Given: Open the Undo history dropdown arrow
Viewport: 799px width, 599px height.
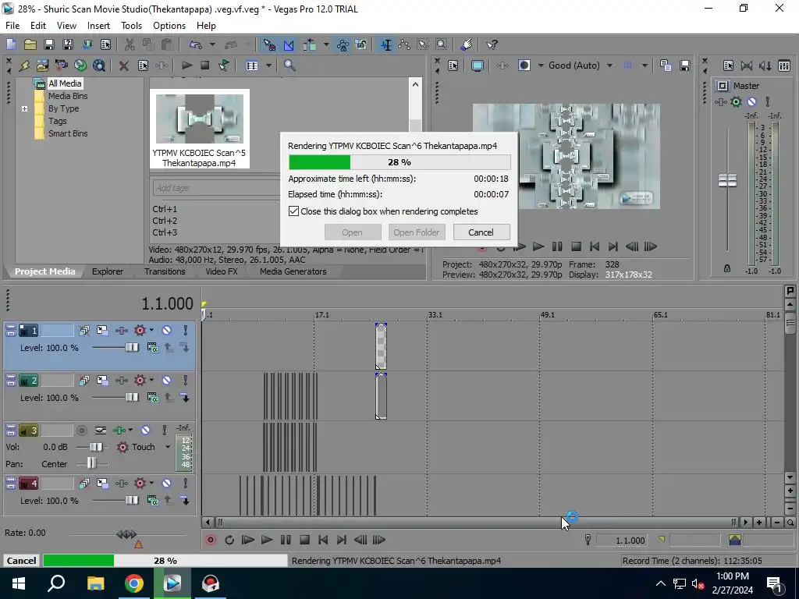Looking at the screenshot, I should (x=212, y=44).
